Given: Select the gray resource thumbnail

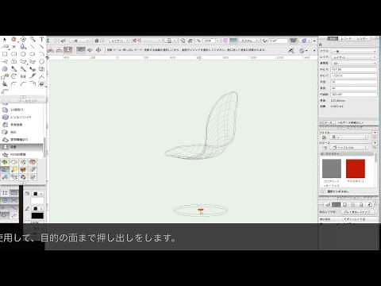Looking at the screenshot, I should pos(332,168).
